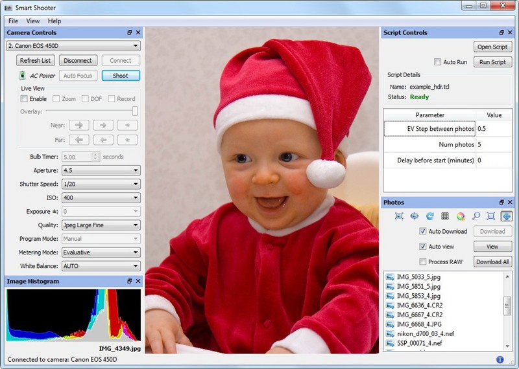Click the View button in Photos panel

492,247
